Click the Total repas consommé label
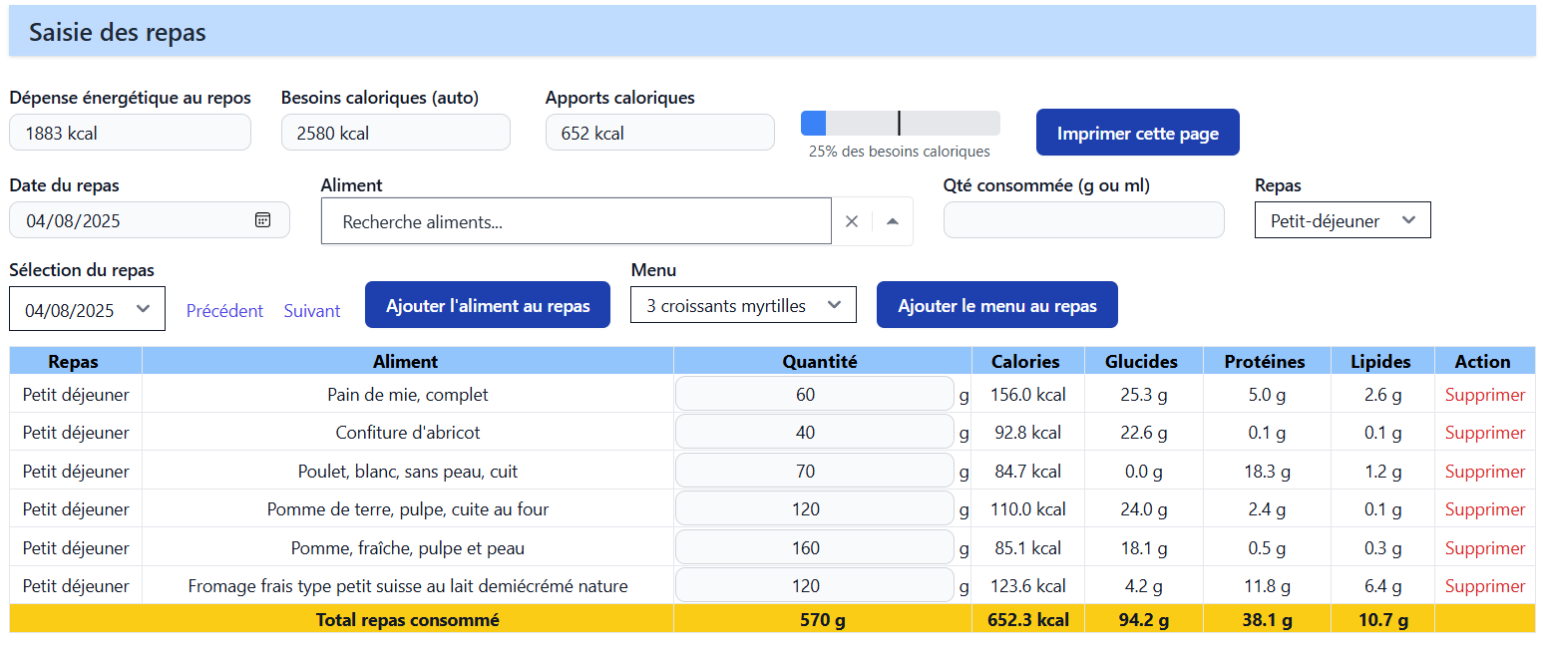 (x=407, y=619)
